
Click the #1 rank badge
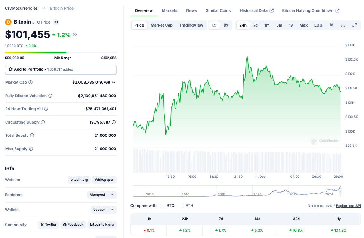[x=56, y=22]
